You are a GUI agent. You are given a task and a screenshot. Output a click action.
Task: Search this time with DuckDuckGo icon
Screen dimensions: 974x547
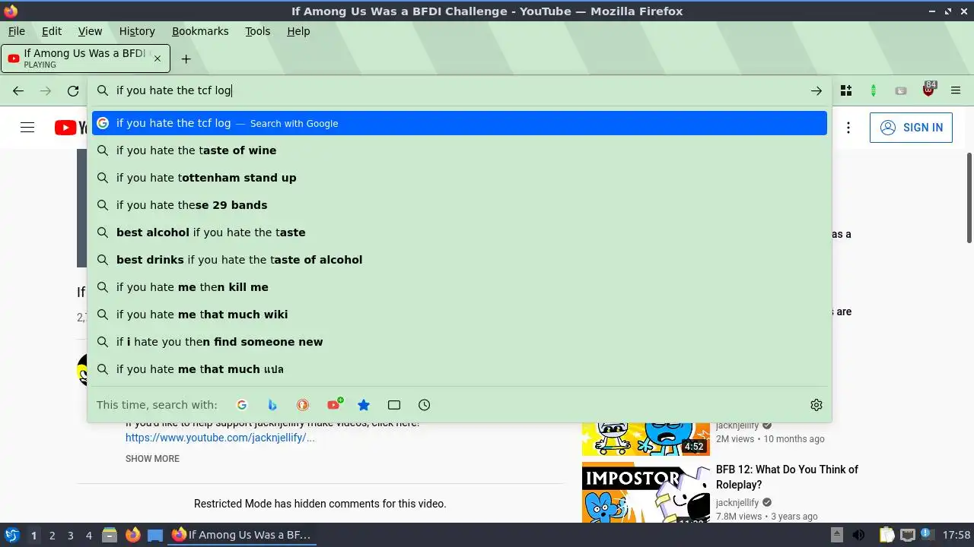(x=303, y=405)
